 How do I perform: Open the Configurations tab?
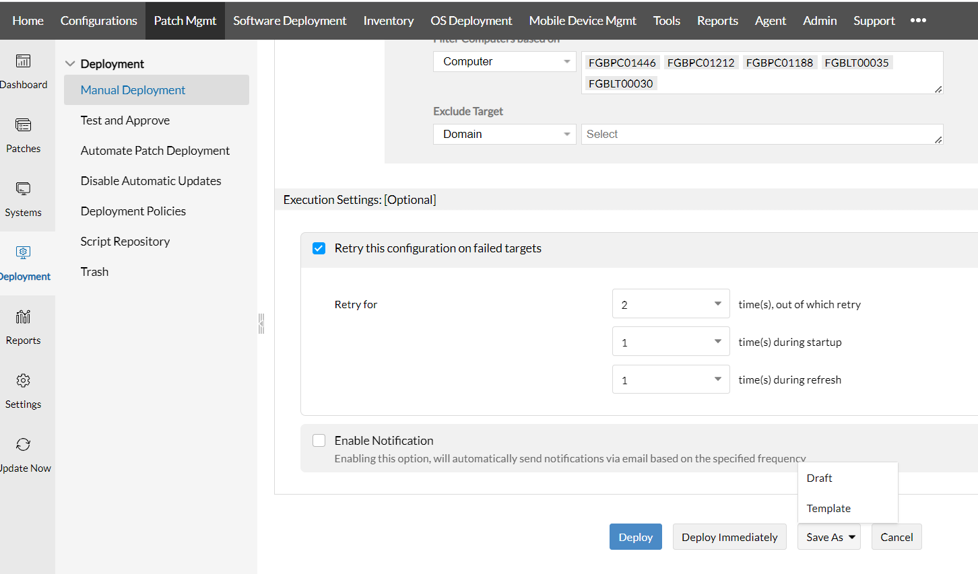[99, 20]
